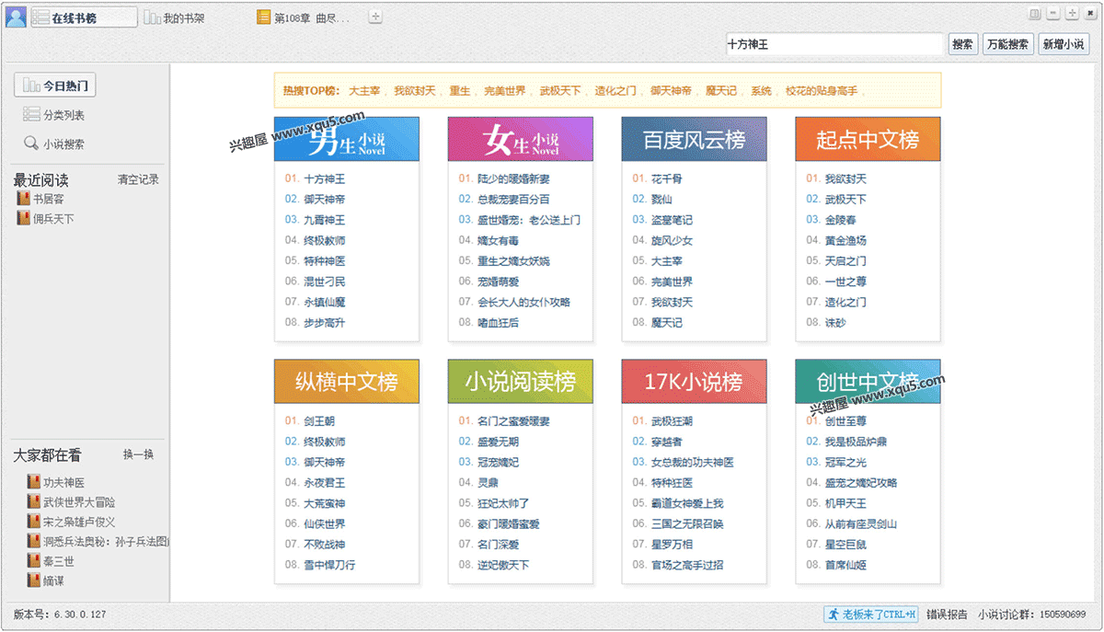This screenshot has height=632, width=1104.
Task: Click the 小说阅读榜 banner header
Action: (x=521, y=381)
